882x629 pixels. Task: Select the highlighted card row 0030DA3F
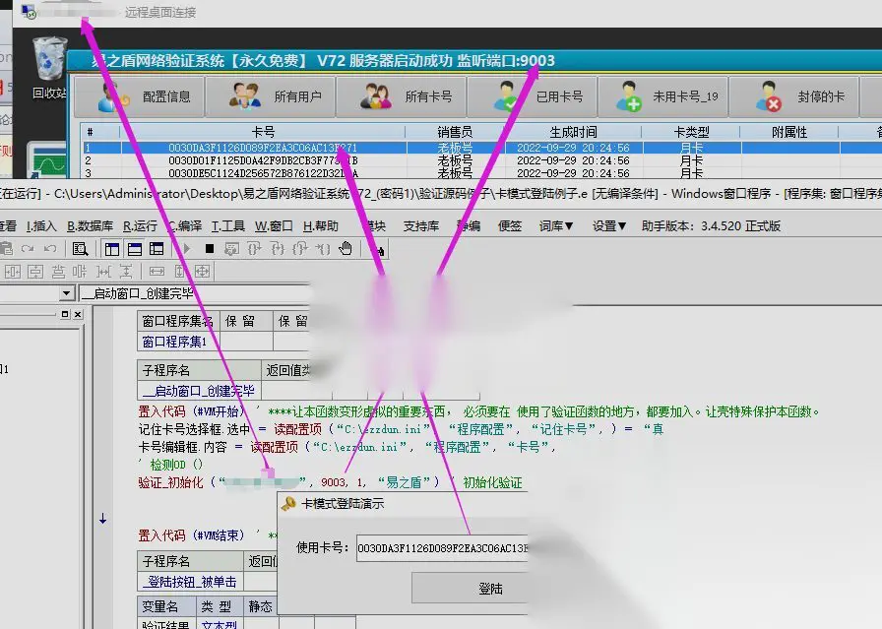pyautogui.click(x=481, y=148)
